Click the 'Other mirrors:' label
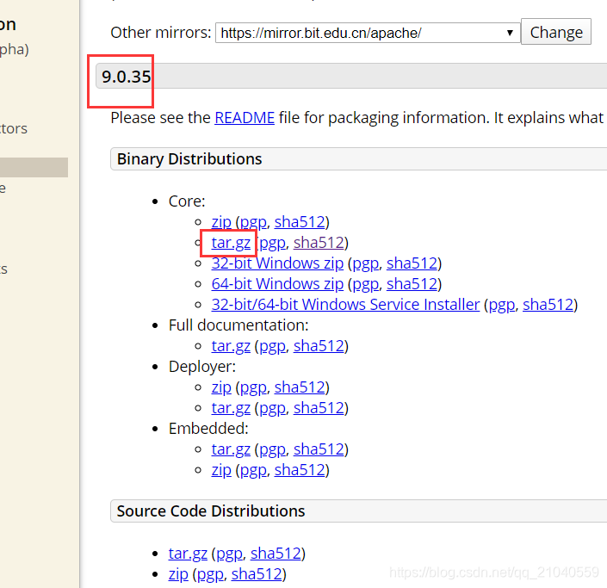The height and width of the screenshot is (588, 607). (161, 33)
